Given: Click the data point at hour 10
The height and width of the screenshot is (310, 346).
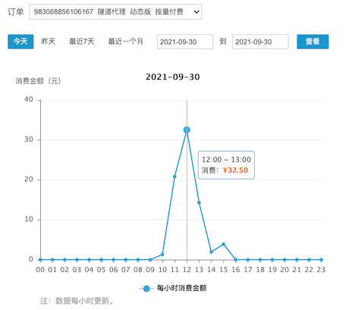Looking at the screenshot, I should click(162, 255).
